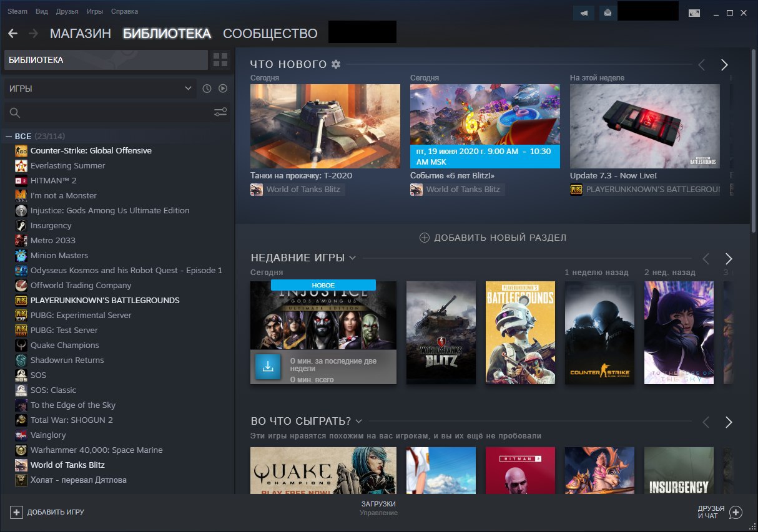Open the Вид menu

point(42,11)
